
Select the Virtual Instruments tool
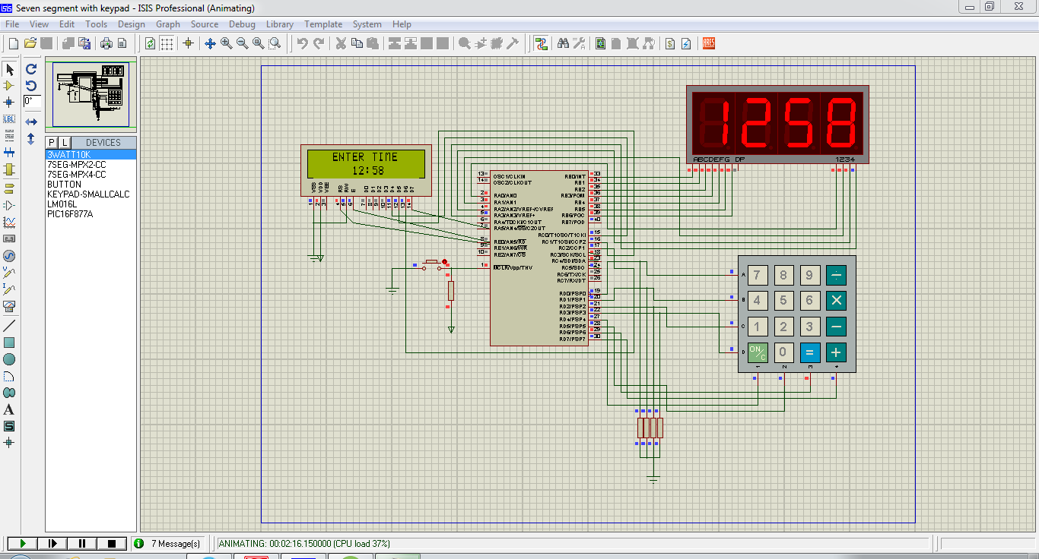click(x=9, y=307)
